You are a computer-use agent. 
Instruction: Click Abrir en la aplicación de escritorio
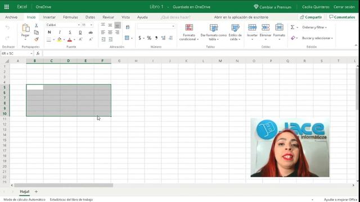click(x=241, y=17)
